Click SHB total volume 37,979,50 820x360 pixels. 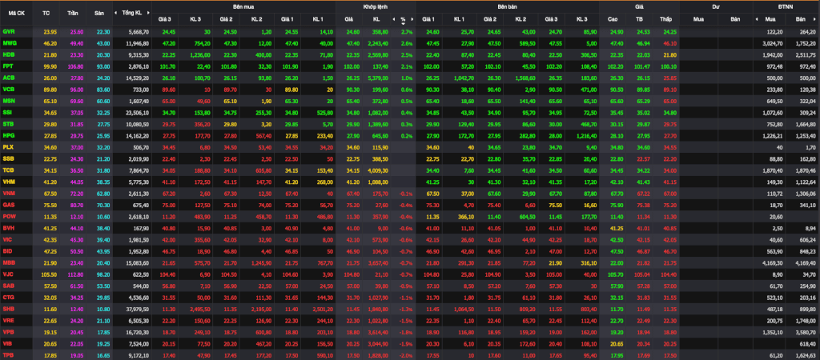(138, 308)
